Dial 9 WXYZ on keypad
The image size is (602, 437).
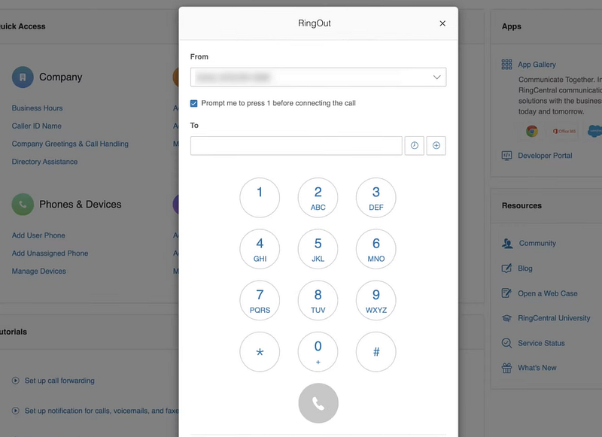375,300
